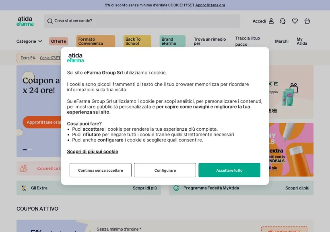Viewport: 330px width, 232px height.
Task: Click 'Cosa puoi fare?' heading in dialog
Action: pos(85,123)
